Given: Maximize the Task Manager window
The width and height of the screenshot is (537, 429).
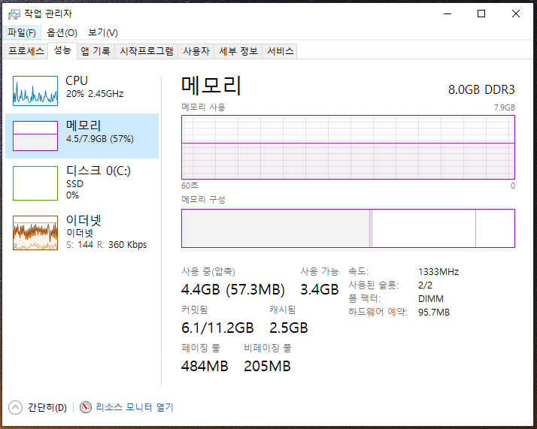Looking at the screenshot, I should coord(481,14).
